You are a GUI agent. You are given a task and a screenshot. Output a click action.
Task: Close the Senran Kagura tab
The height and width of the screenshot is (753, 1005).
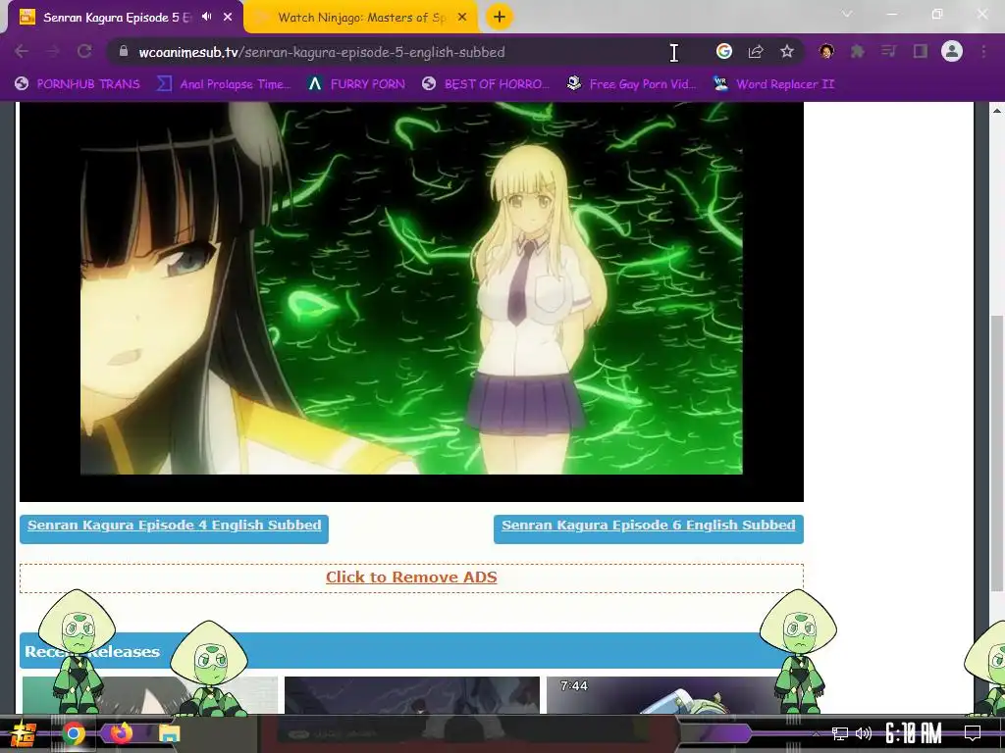228,18
